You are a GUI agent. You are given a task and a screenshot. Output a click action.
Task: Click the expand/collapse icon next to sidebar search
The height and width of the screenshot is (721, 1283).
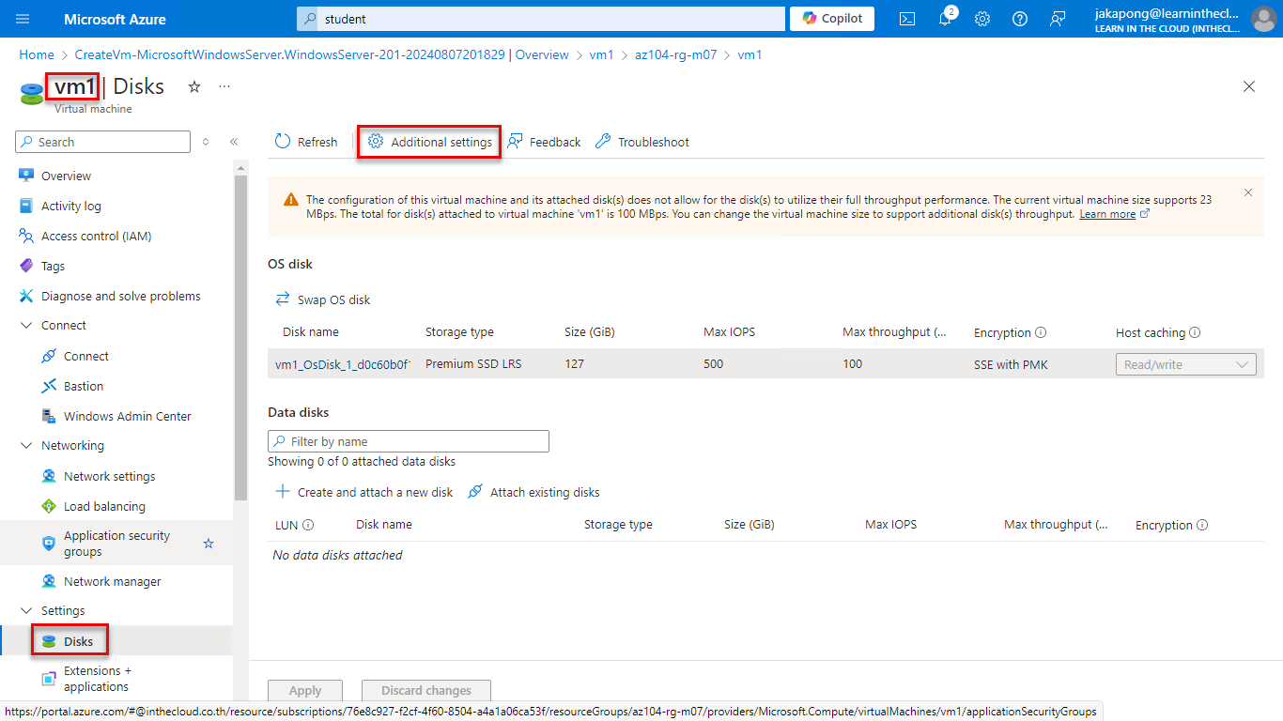206,142
